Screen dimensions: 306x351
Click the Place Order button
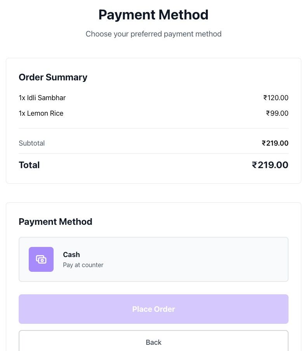[x=153, y=309]
